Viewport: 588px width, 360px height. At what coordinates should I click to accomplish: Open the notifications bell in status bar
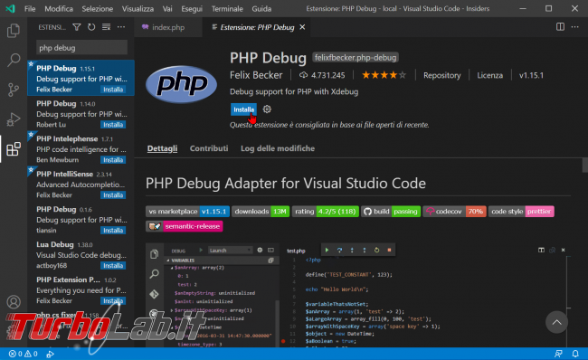click(574, 354)
